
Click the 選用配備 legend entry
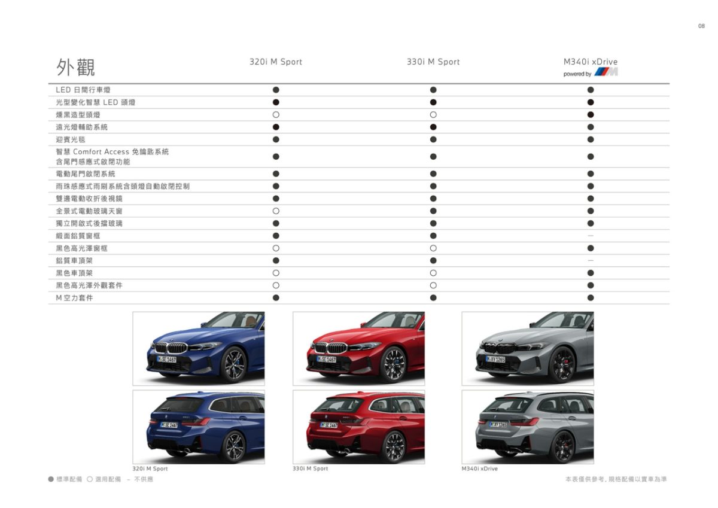point(104,479)
